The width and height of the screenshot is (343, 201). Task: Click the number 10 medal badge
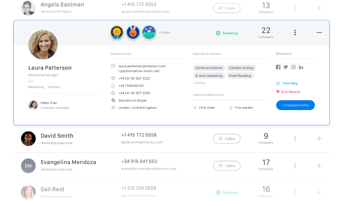click(133, 33)
